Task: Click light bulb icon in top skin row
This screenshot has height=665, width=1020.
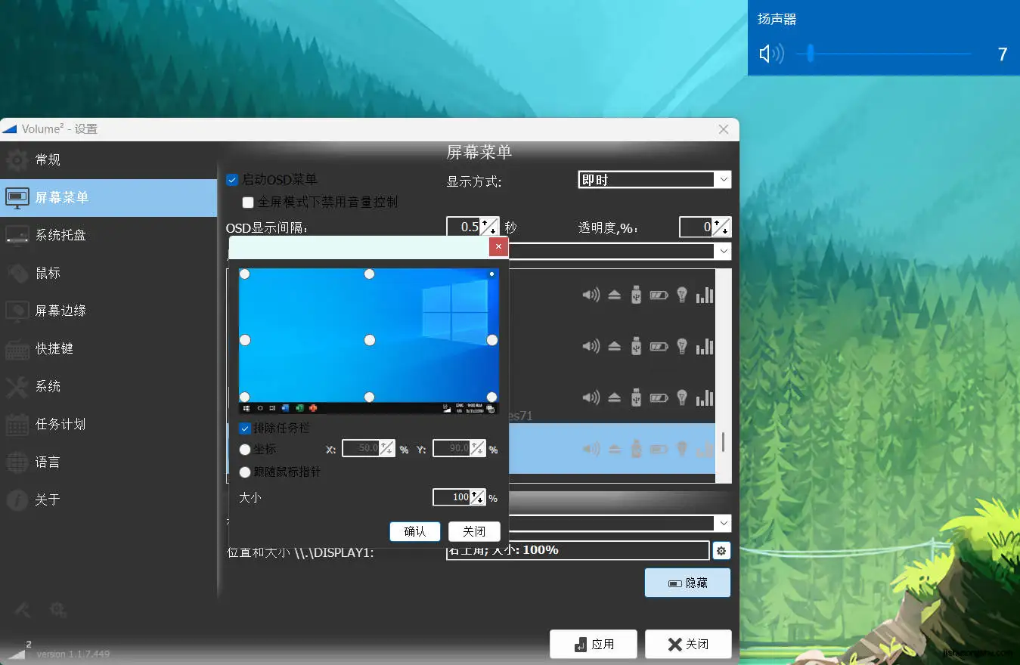Action: (x=682, y=295)
